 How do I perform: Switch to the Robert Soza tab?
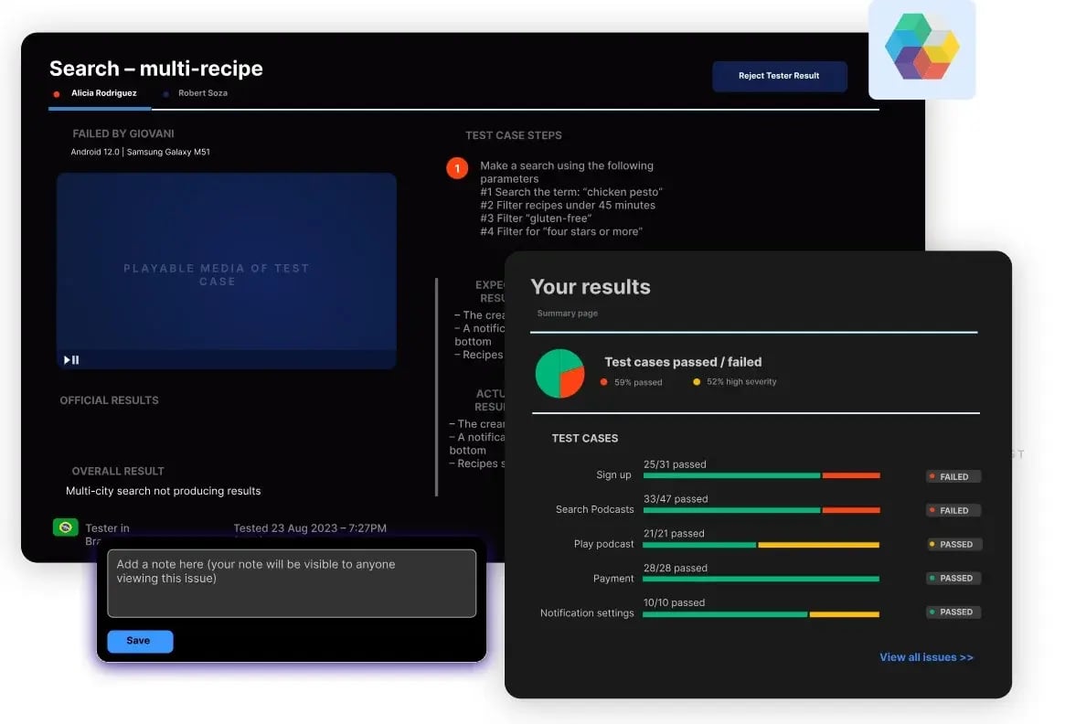[202, 93]
